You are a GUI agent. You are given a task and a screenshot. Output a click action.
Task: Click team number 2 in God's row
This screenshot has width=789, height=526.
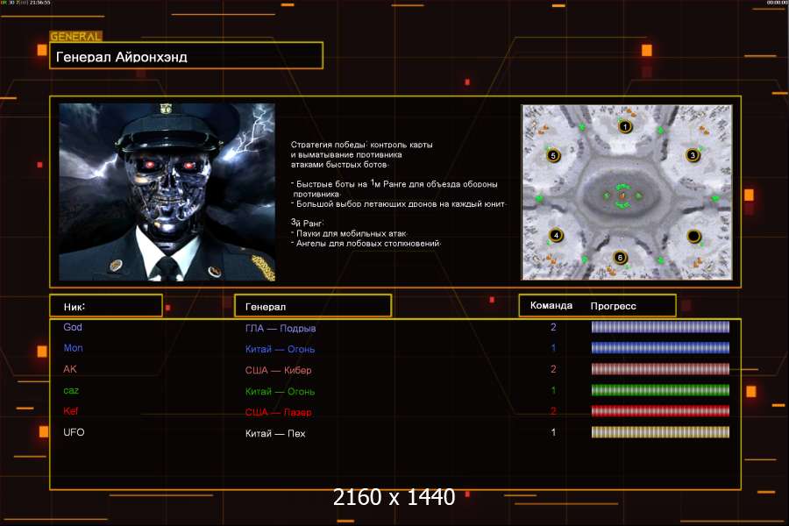[x=553, y=327]
